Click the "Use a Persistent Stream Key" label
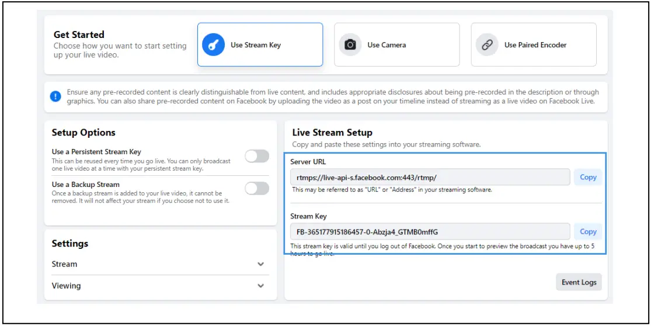 pos(97,152)
